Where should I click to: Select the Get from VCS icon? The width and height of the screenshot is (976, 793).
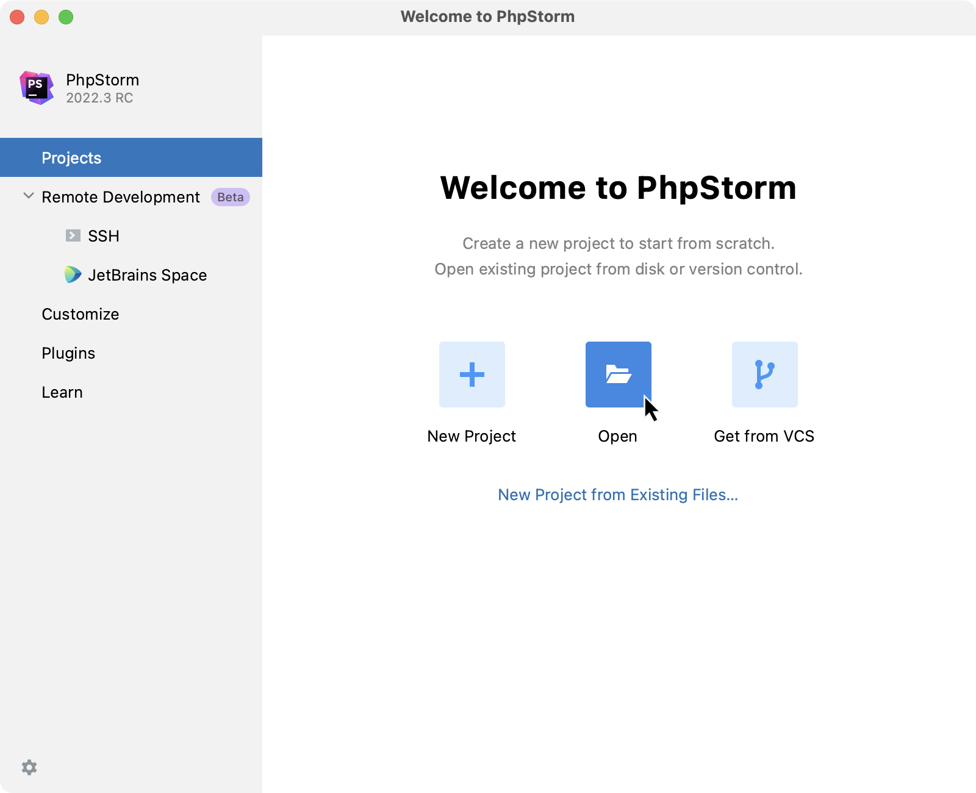pos(764,375)
